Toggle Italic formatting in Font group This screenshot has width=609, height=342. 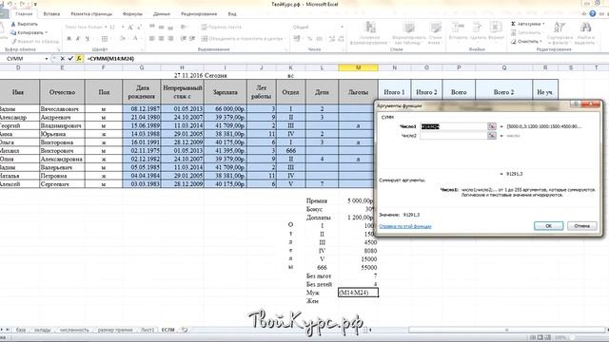pyautogui.click(x=78, y=38)
